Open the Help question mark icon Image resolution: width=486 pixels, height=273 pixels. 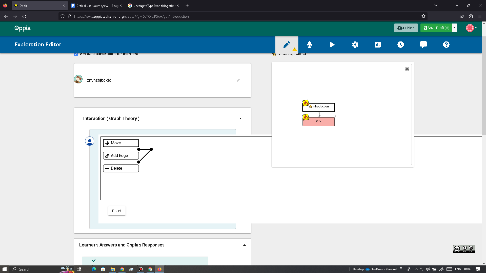pyautogui.click(x=446, y=44)
